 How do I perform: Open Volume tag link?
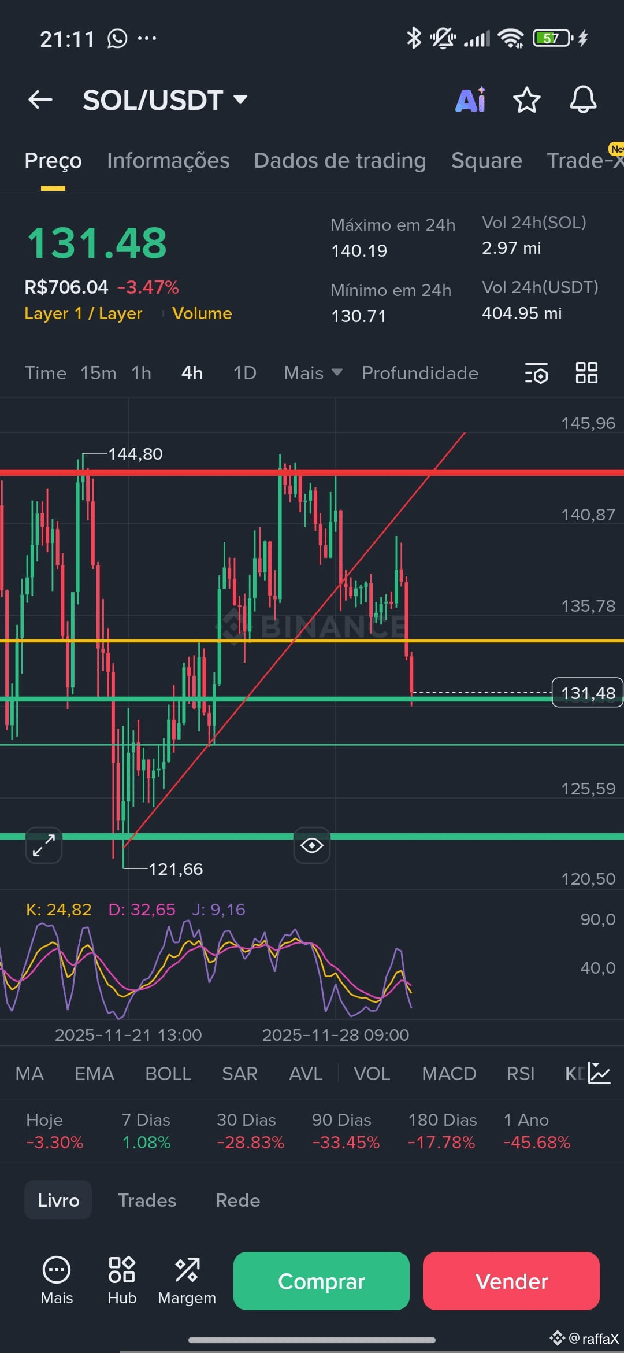coord(202,313)
